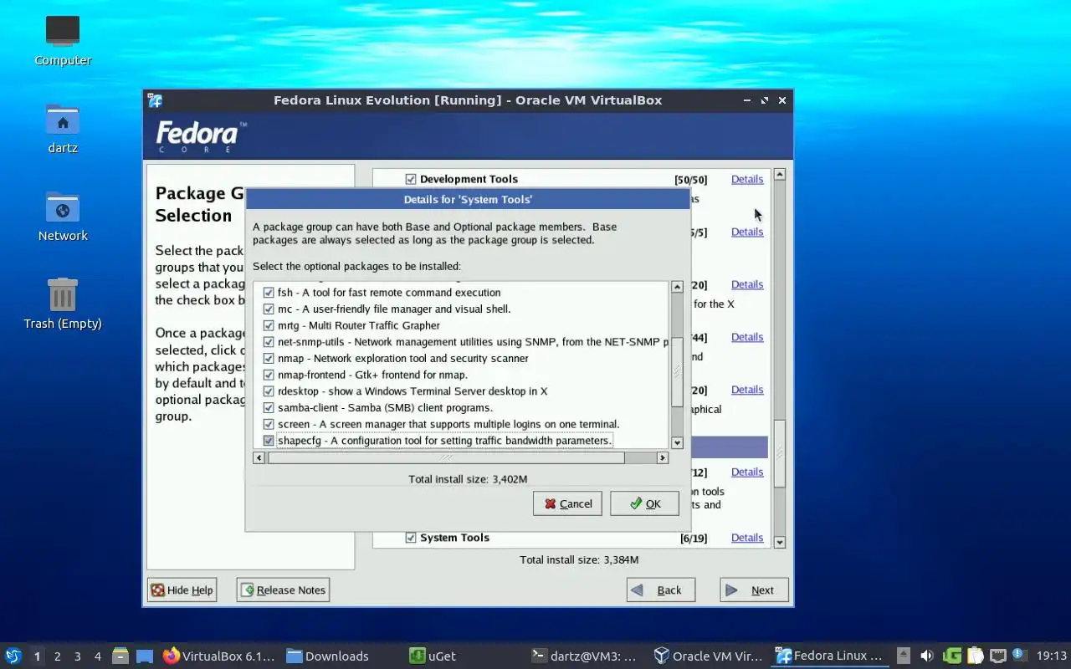Click the notification tray icon near the clock

coord(1019,655)
